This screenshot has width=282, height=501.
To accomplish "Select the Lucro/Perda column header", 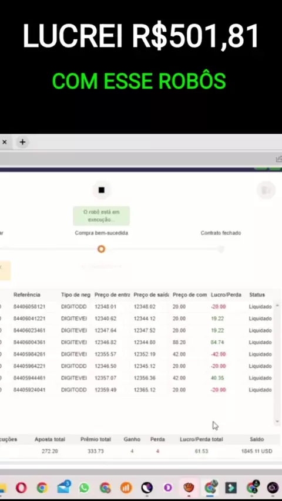I will tap(226, 294).
